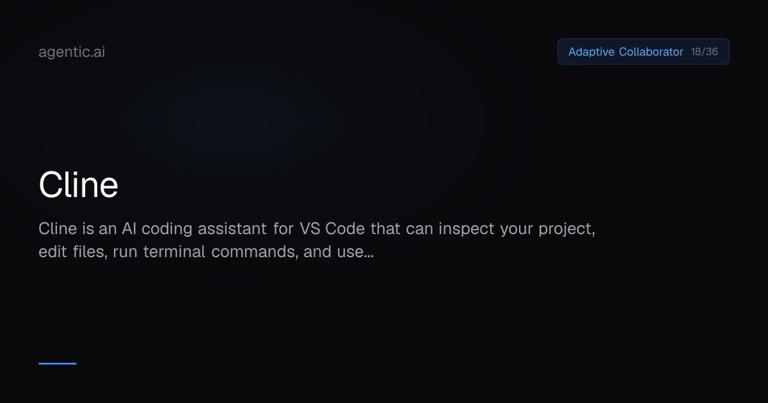Open the Adaptive Collaborator badge
The height and width of the screenshot is (403, 768).
643,52
